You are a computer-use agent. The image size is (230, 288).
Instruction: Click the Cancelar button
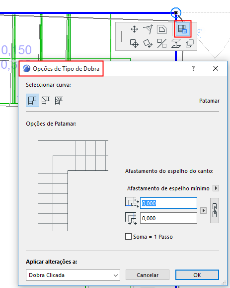click(x=148, y=275)
